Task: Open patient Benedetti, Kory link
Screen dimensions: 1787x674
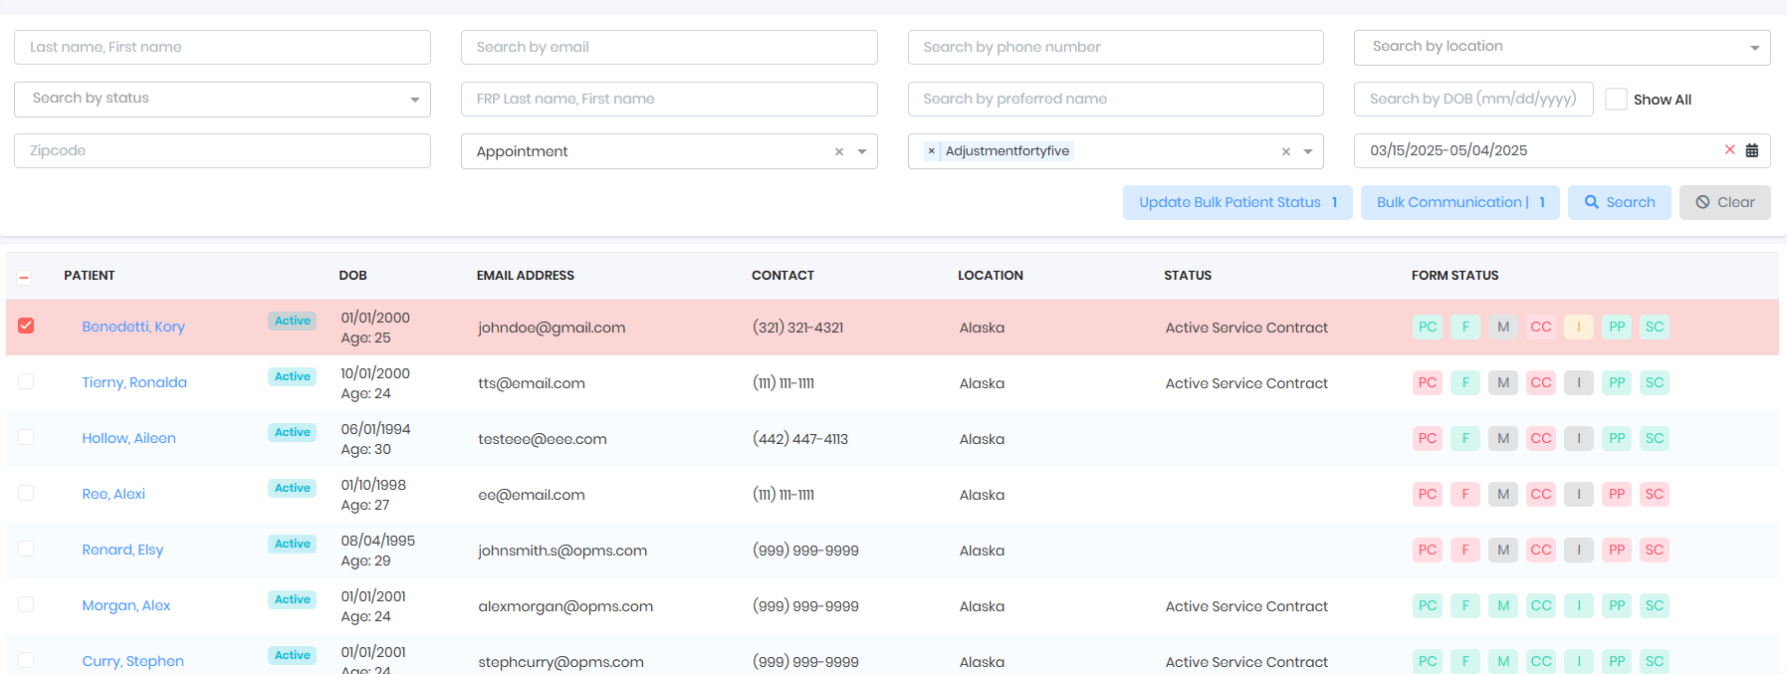Action: pyautogui.click(x=133, y=327)
